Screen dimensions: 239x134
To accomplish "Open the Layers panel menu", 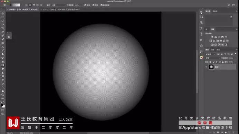I will (237, 50).
